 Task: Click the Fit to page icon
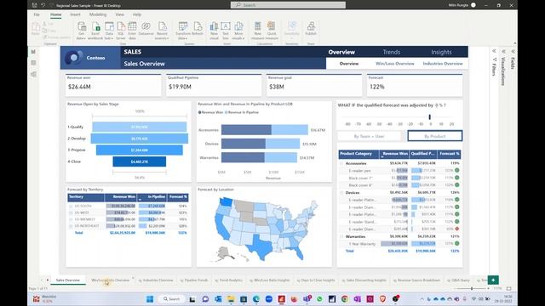pyautogui.click(x=509, y=288)
